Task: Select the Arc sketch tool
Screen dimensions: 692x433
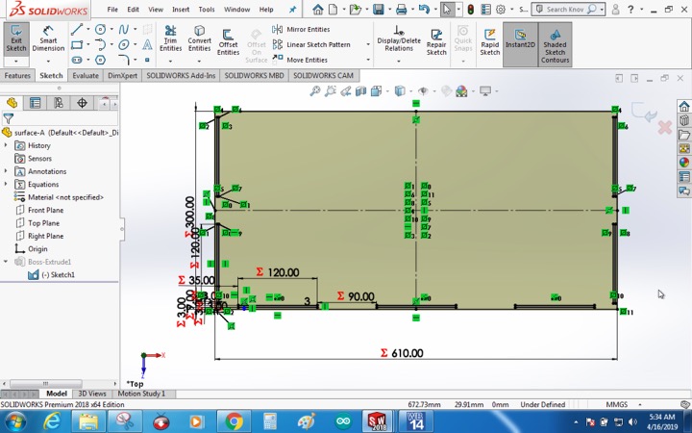Action: pyautogui.click(x=101, y=44)
